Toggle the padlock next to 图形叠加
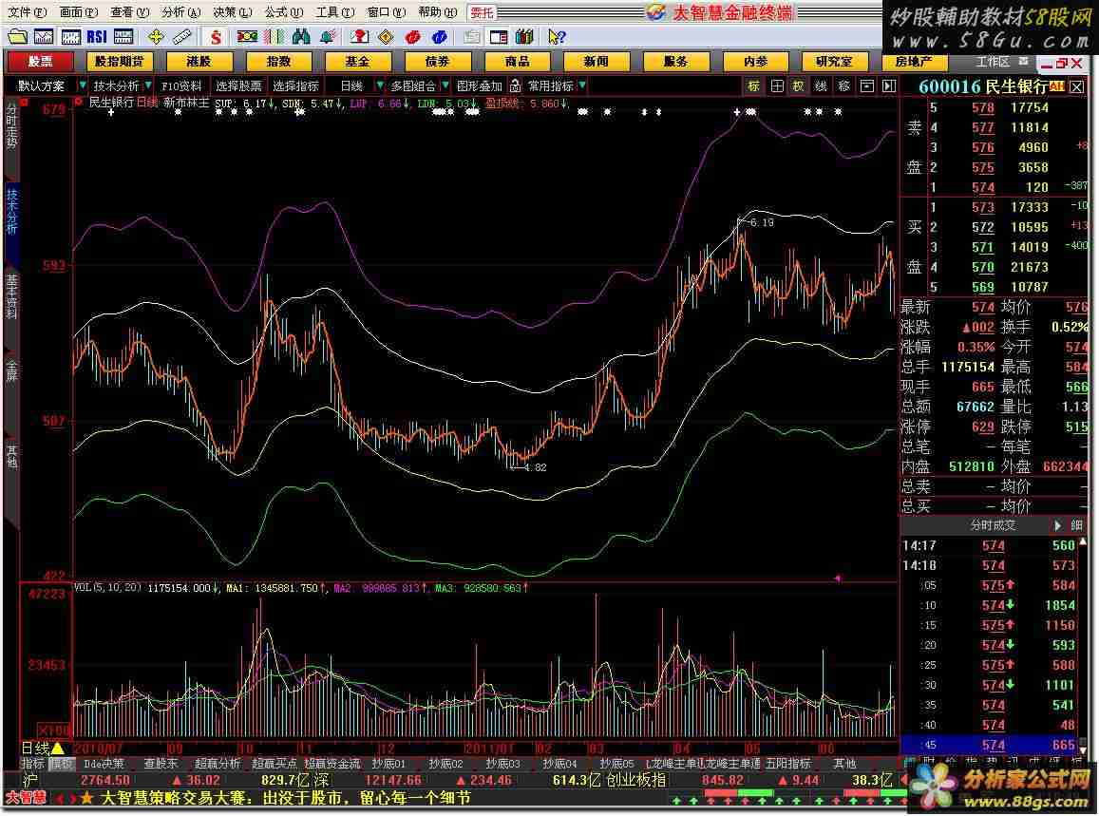 coord(515,86)
